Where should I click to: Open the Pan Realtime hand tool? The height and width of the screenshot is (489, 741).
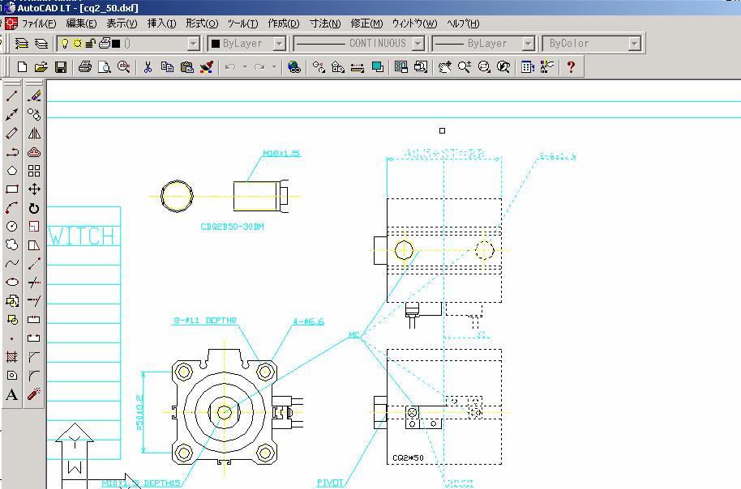444,68
